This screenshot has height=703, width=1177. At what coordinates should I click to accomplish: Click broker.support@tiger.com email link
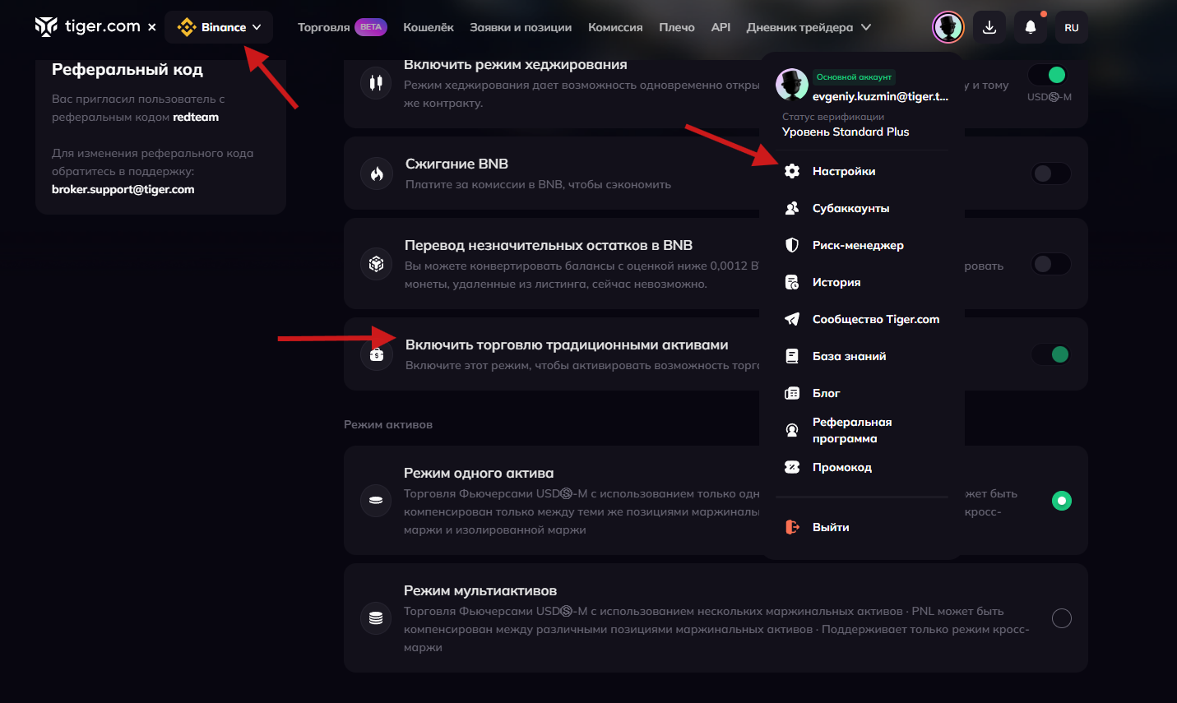coord(123,189)
